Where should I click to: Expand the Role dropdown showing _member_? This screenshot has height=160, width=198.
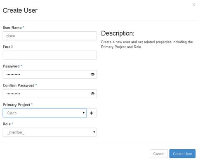[50, 132]
